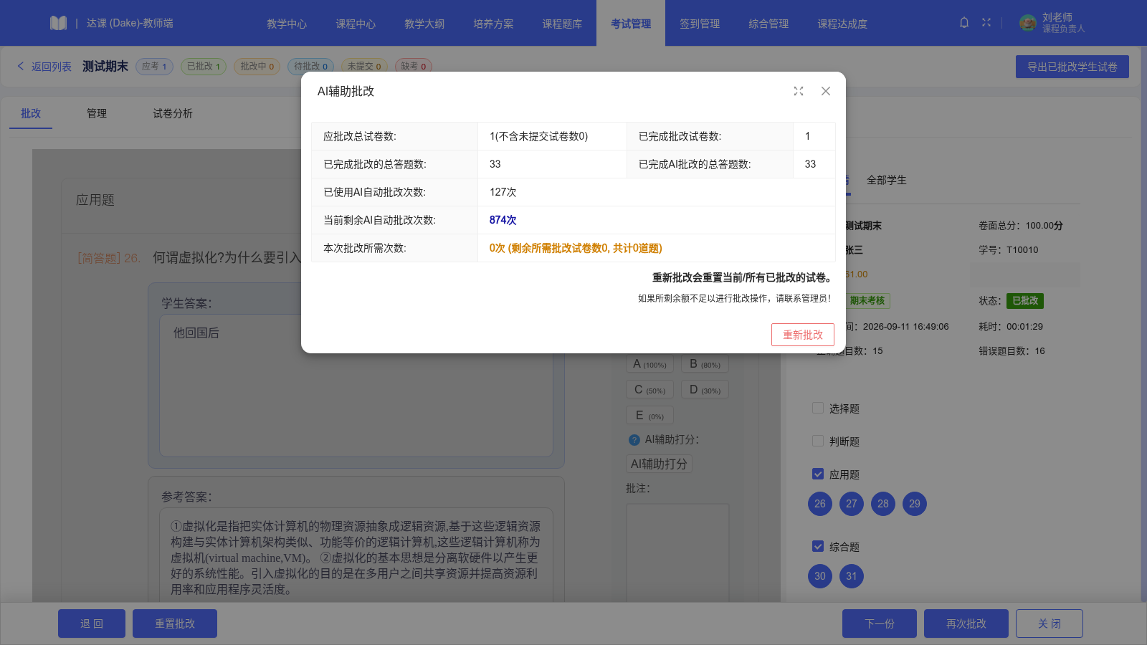Screen dimensions: 1147x645
Task: Filter by 应考 1 tag
Action: 154,67
